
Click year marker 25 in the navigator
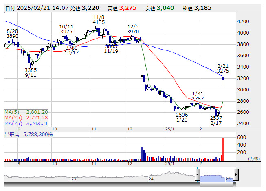coord(228,179)
